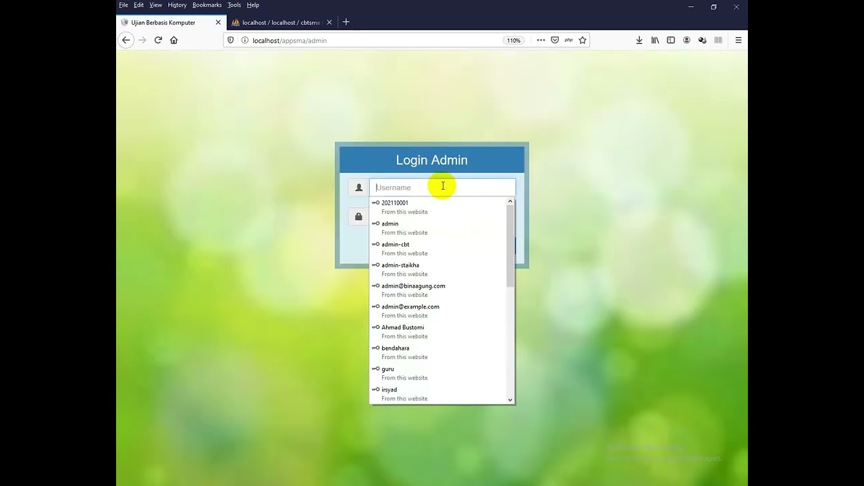864x486 pixels.
Task: Click the autocomplete list scroll-up arrow
Action: [510, 201]
